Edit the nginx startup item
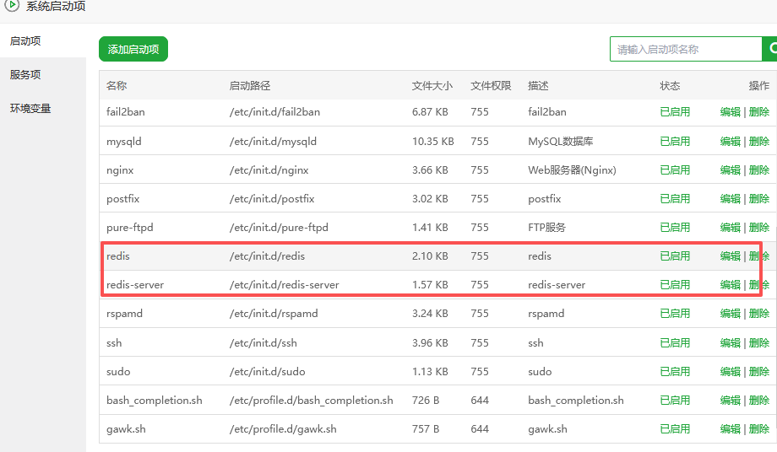 (730, 169)
